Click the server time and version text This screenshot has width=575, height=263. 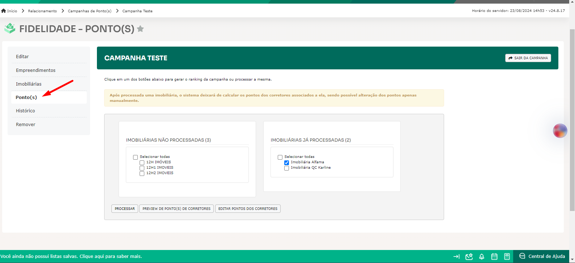pos(518,11)
